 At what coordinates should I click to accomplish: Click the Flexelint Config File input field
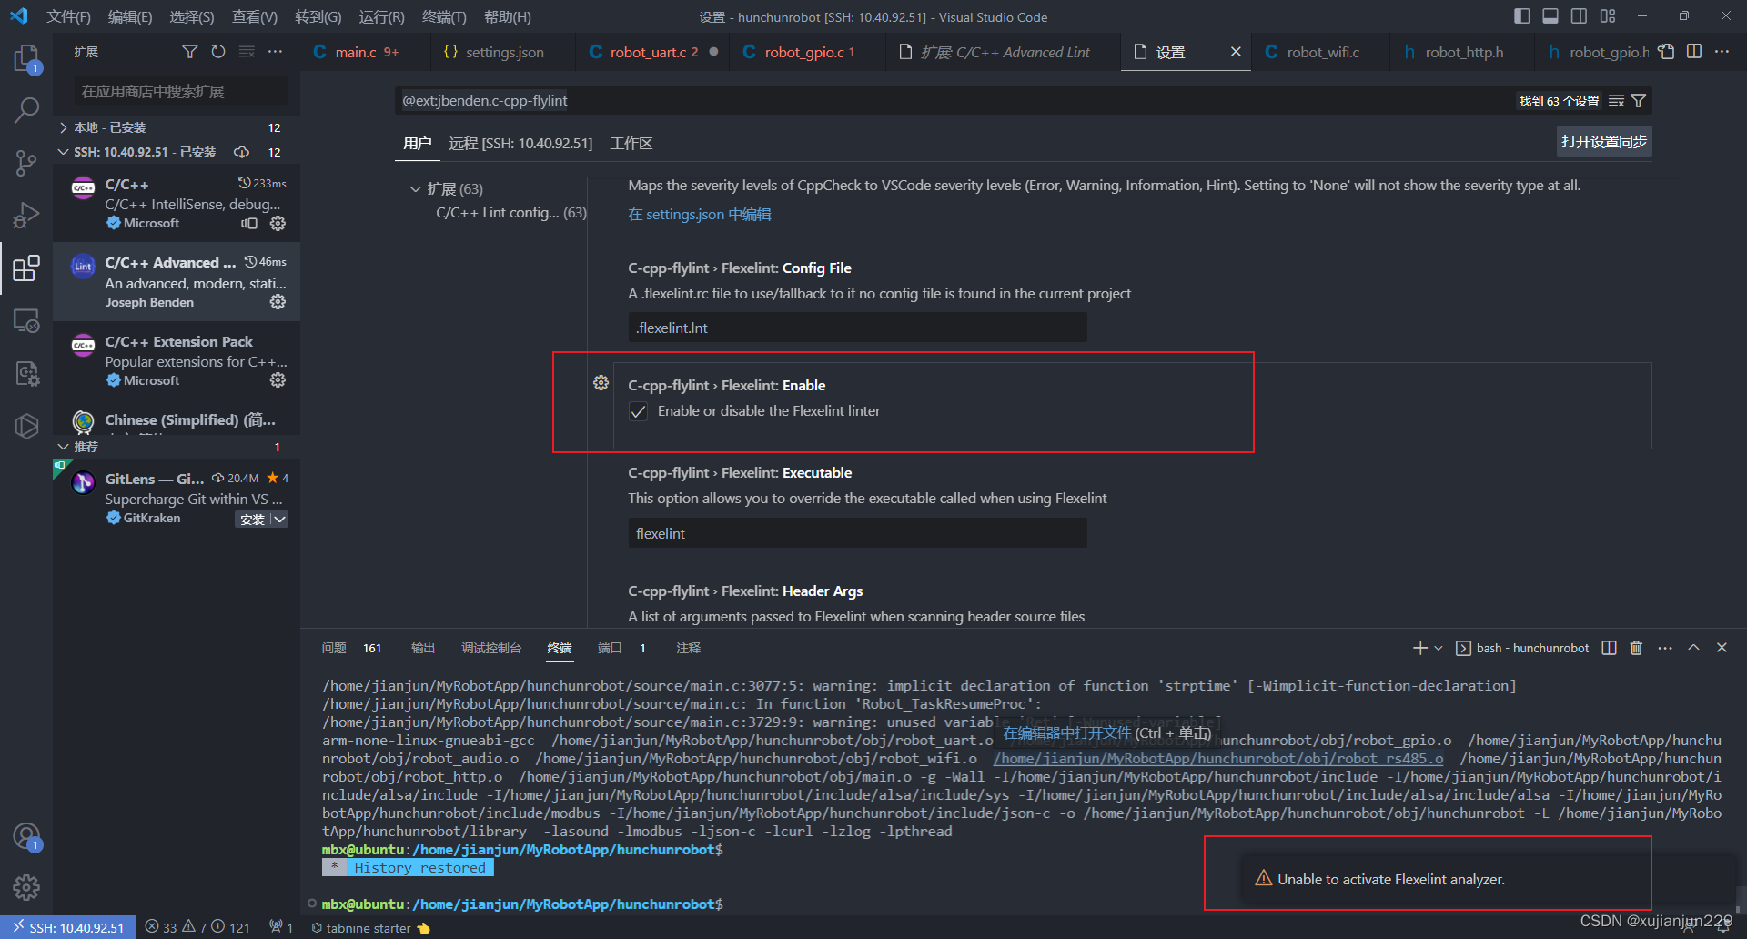pos(856,328)
